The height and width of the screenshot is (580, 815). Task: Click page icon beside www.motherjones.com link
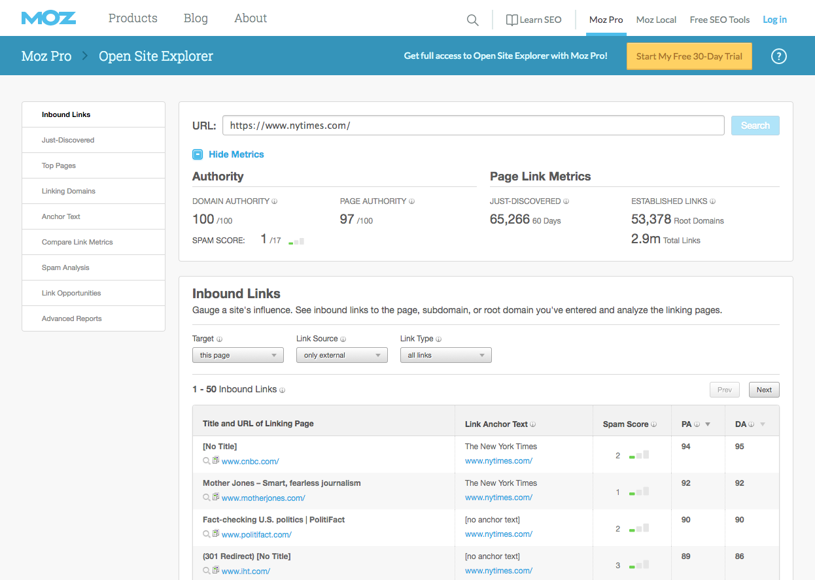click(x=216, y=498)
